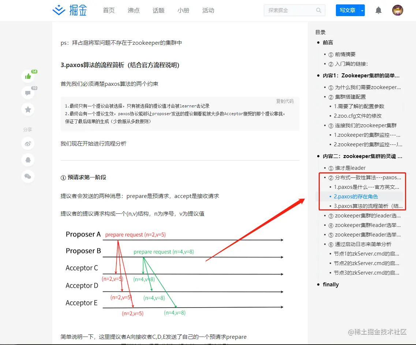Click heading 3.paxos算法的流程简析
The width and height of the screenshot is (416, 345).
point(120,65)
